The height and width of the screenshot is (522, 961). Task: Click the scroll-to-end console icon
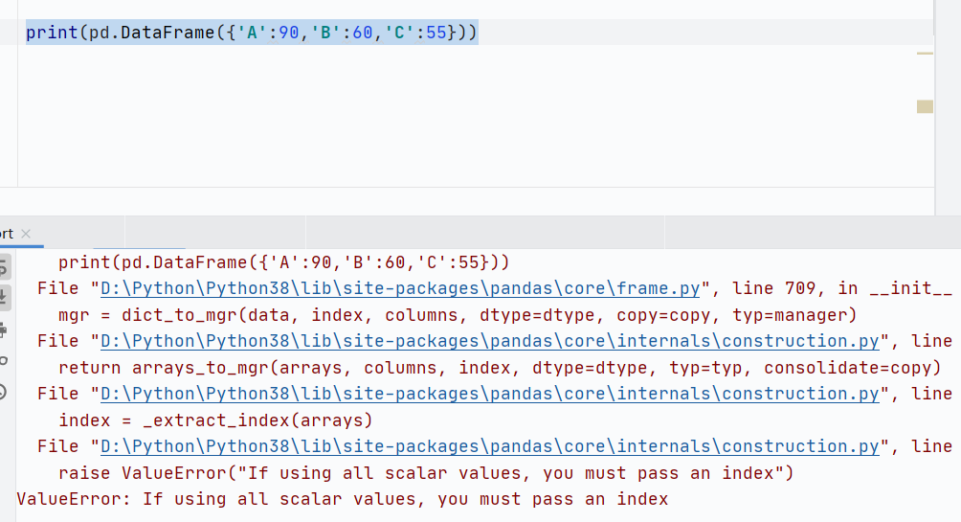click(x=3, y=297)
